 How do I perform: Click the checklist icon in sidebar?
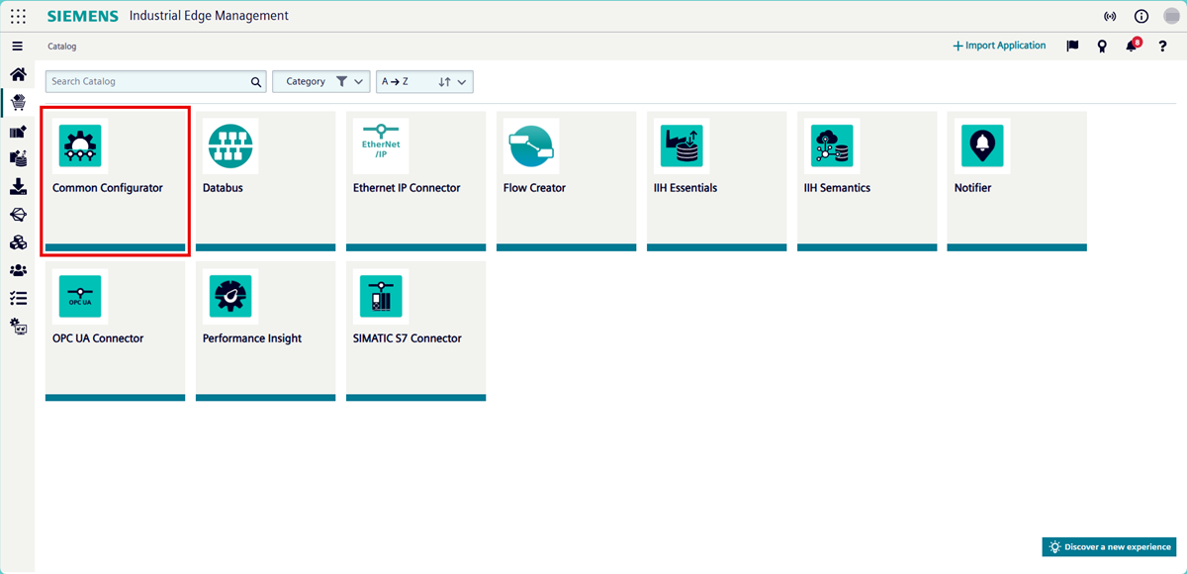pyautogui.click(x=18, y=298)
